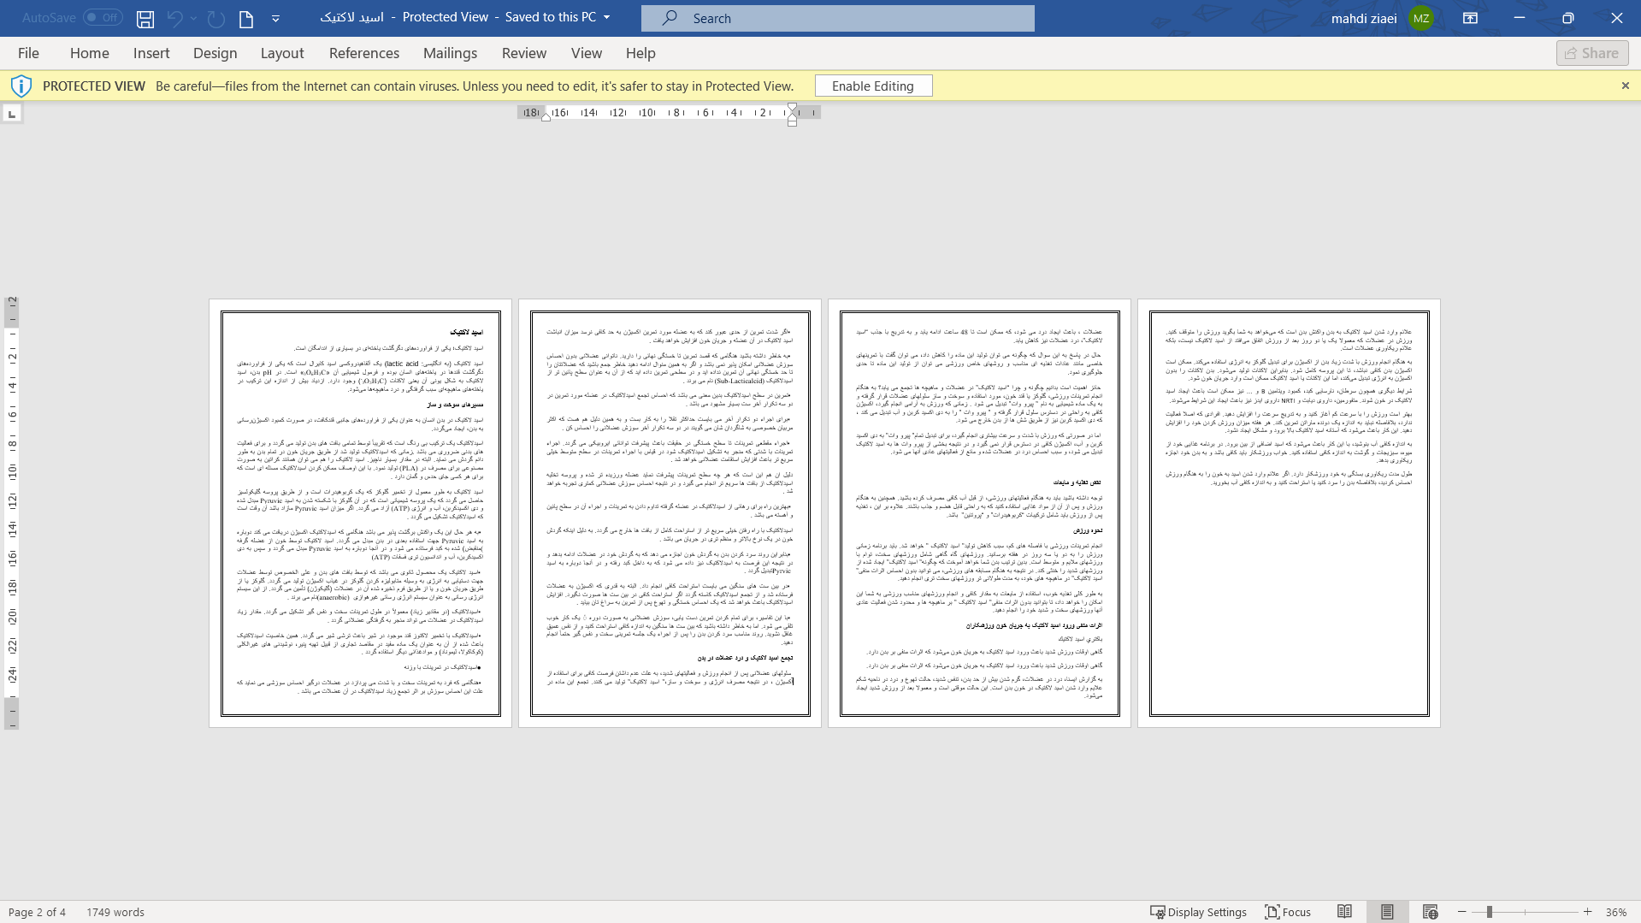Click the zoom out minus button
Screen dimensions: 1641x923
1462,912
